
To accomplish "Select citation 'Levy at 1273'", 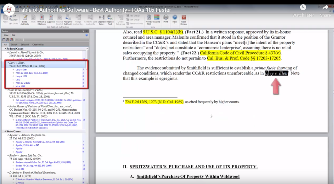I will (x=21, y=76).
